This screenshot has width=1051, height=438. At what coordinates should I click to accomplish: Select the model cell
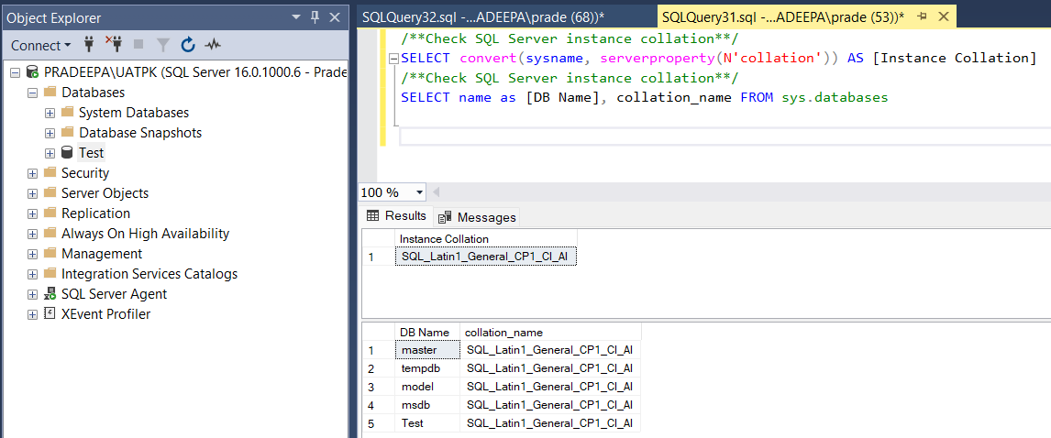[x=427, y=387]
